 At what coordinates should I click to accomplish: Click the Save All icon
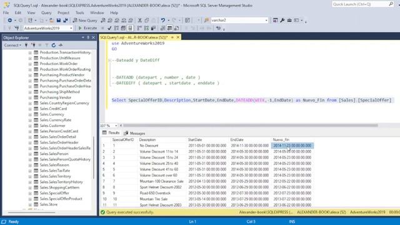pyautogui.click(x=66, y=21)
